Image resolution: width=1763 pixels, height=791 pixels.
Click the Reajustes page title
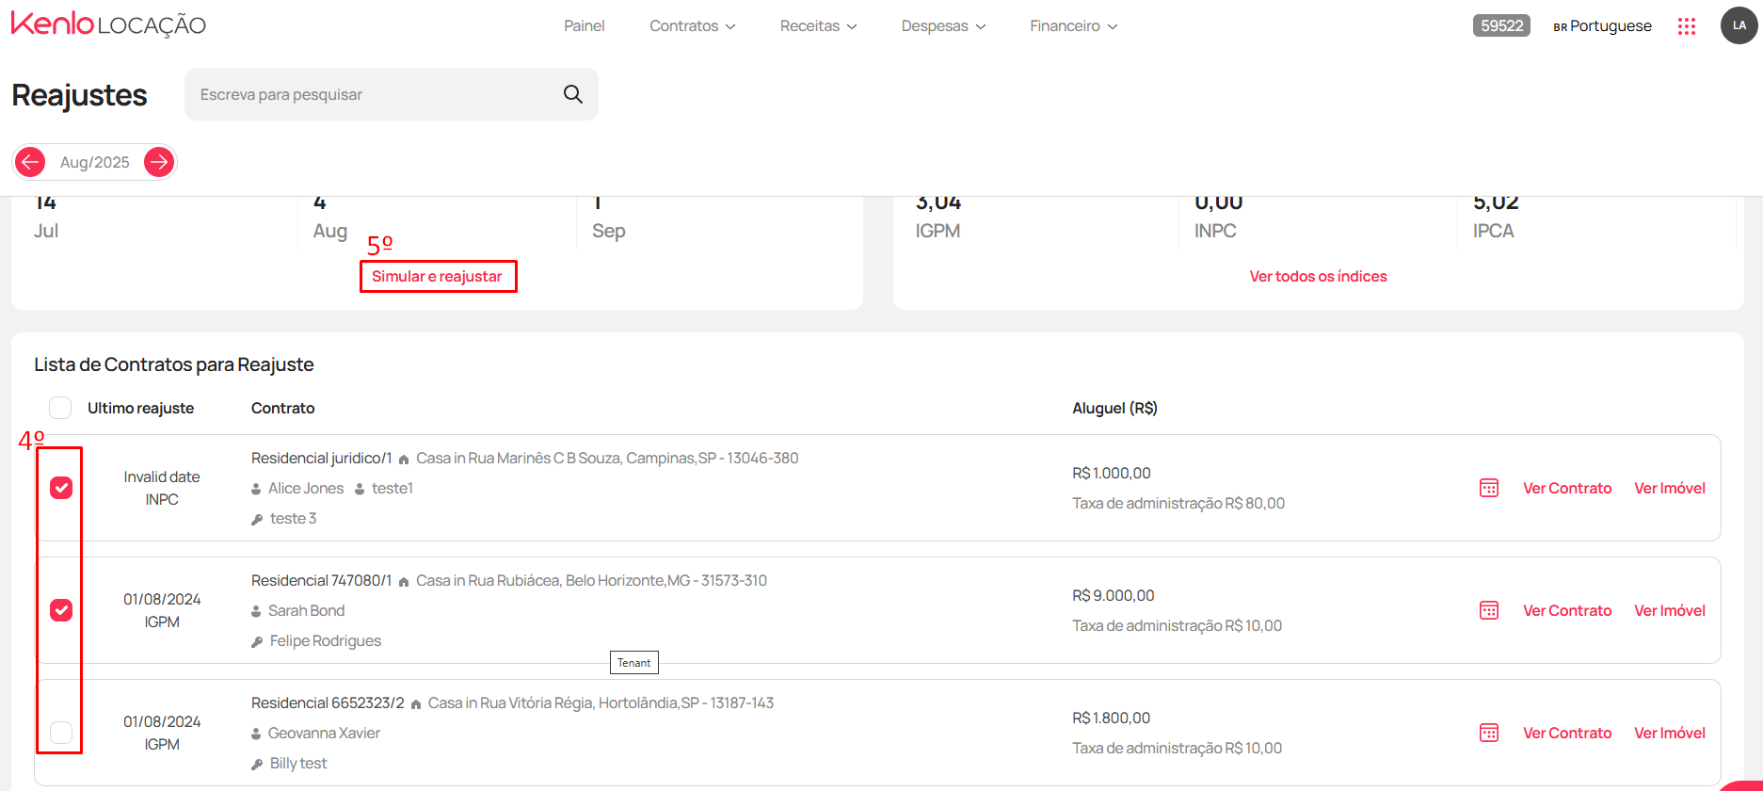coord(80,95)
